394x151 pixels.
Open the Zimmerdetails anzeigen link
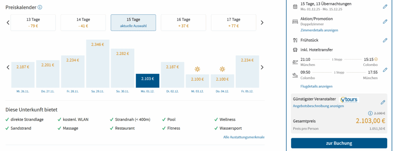point(319,30)
